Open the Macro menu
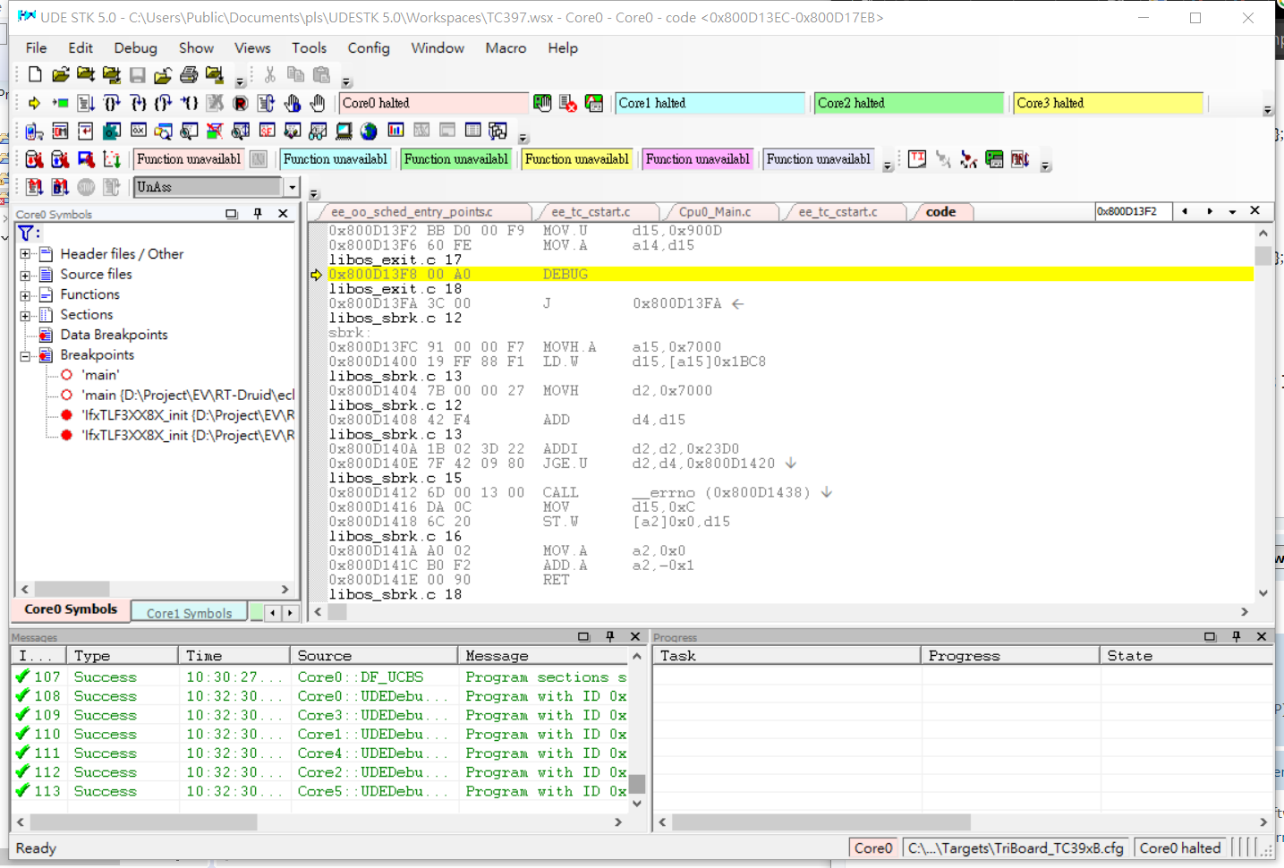1284x868 pixels. (506, 48)
